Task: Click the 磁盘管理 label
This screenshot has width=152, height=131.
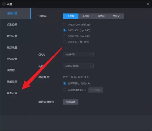Action: coord(44,77)
